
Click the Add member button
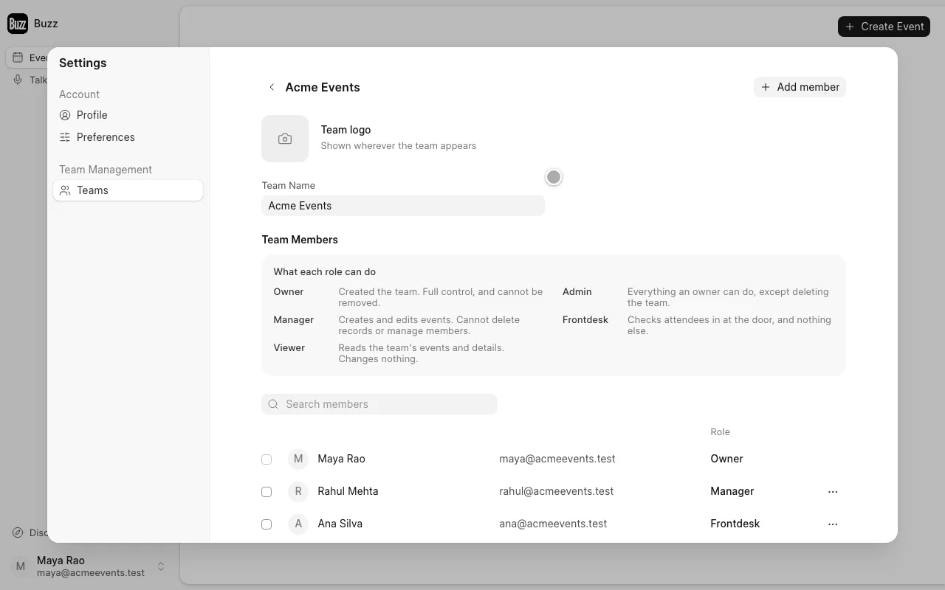[800, 87]
